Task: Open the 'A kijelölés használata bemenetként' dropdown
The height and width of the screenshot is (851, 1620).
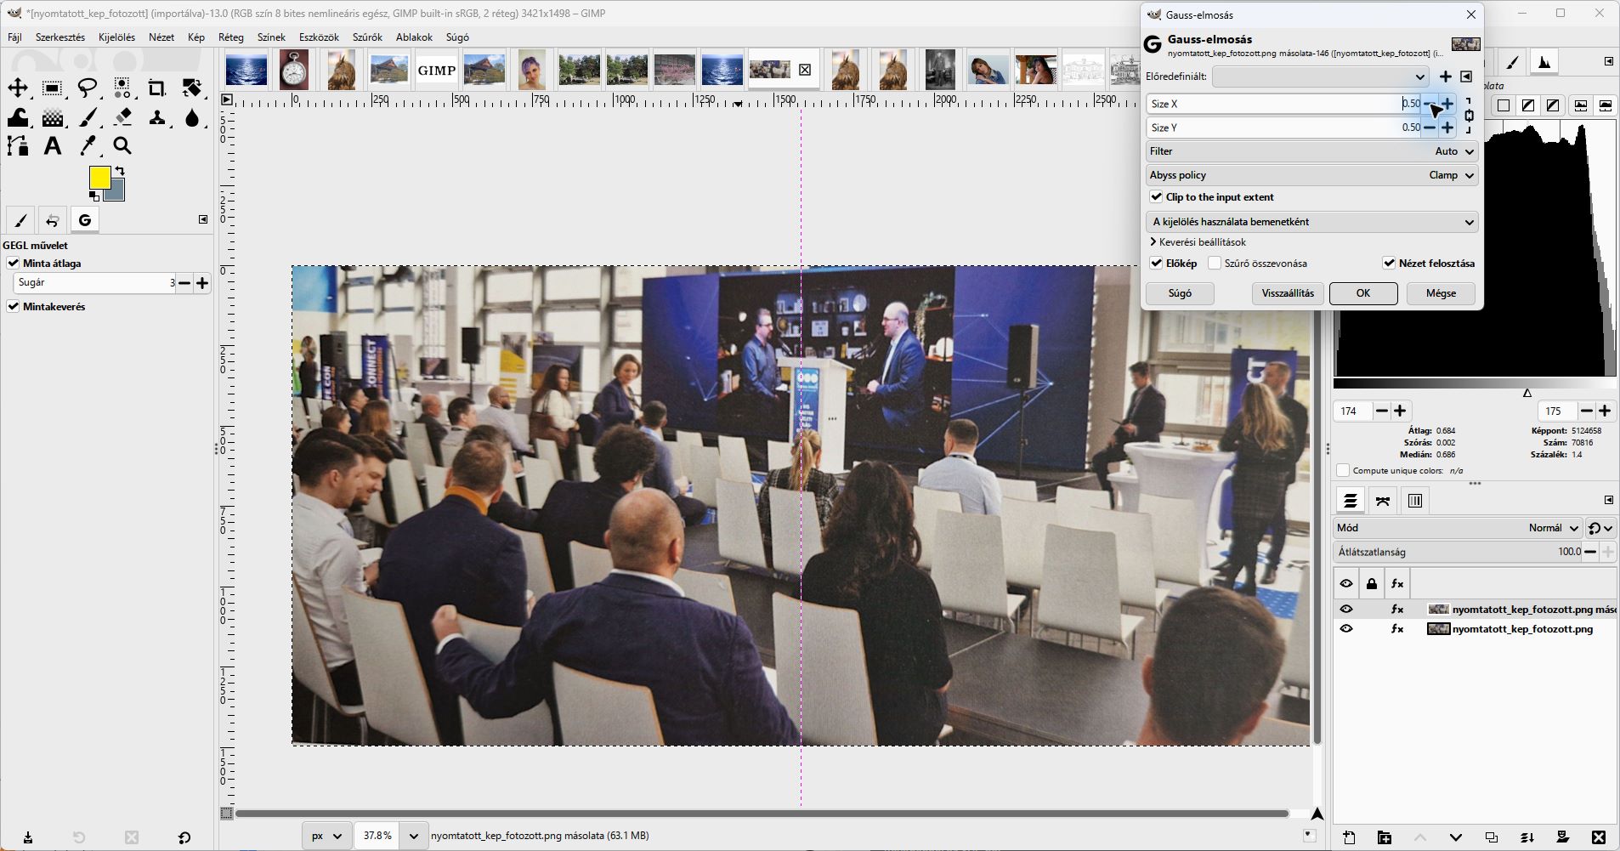Action: tap(1311, 222)
